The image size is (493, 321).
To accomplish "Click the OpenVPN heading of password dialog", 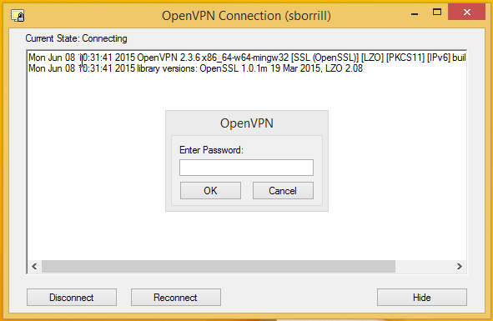I will [x=247, y=123].
